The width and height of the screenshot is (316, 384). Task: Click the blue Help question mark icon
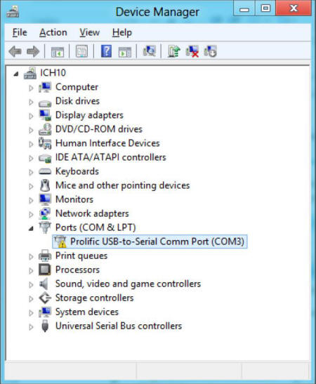106,51
